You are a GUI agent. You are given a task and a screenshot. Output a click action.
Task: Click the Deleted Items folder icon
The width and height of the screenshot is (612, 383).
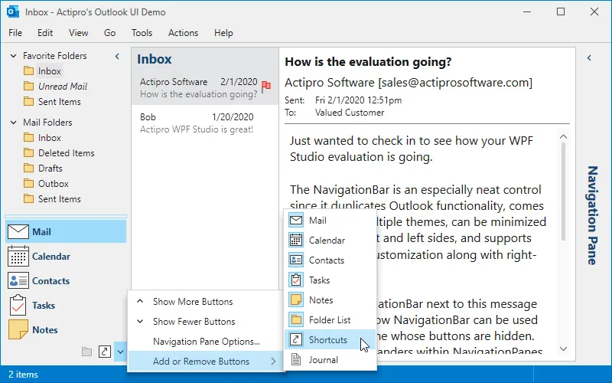coord(28,152)
